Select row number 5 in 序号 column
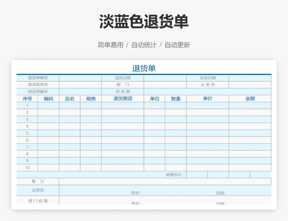The height and width of the screenshot is (221, 288). point(27,133)
